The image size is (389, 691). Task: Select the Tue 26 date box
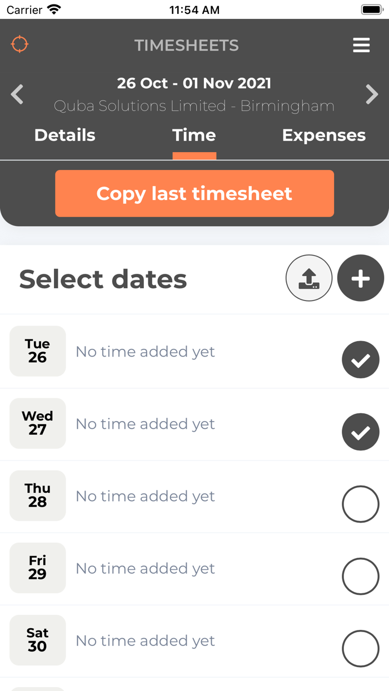(37, 350)
